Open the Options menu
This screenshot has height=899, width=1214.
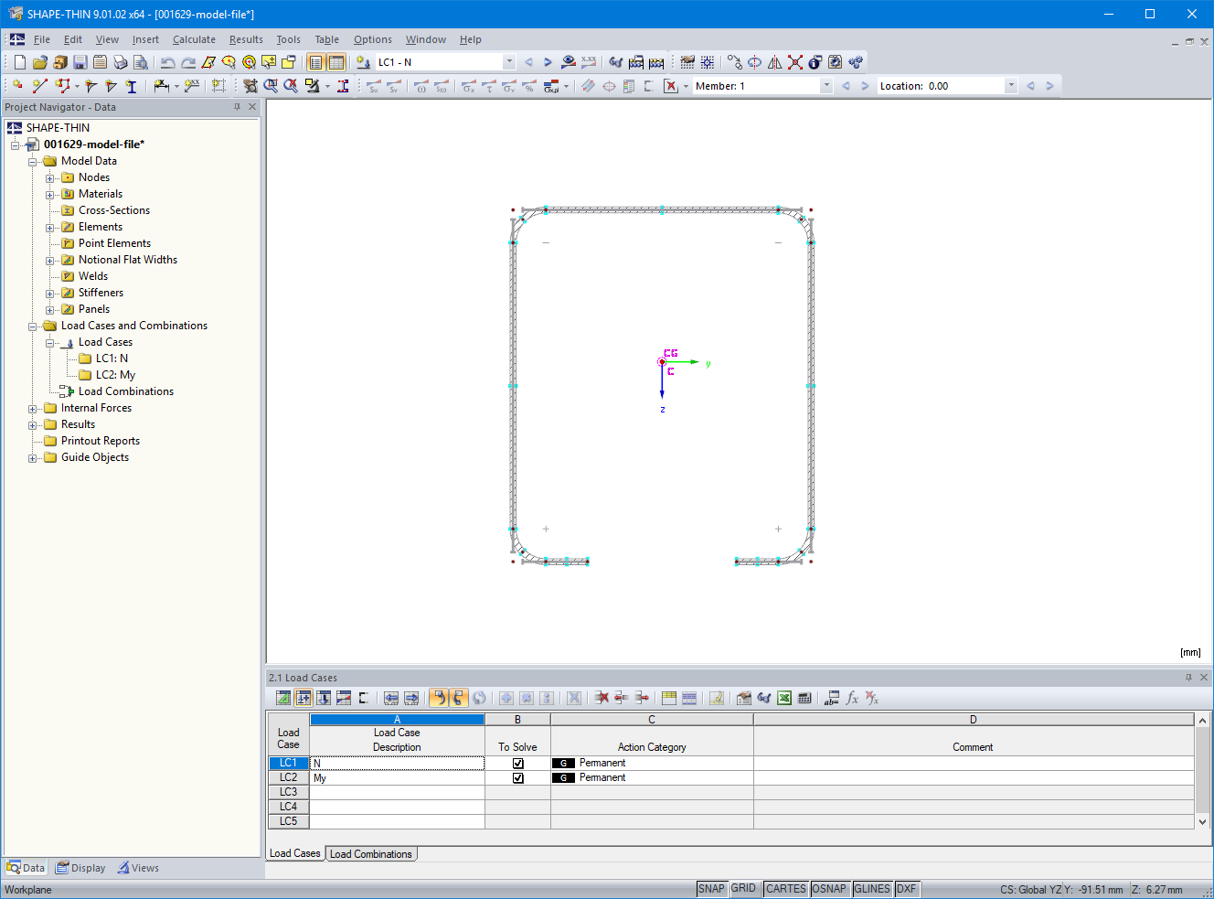click(373, 39)
